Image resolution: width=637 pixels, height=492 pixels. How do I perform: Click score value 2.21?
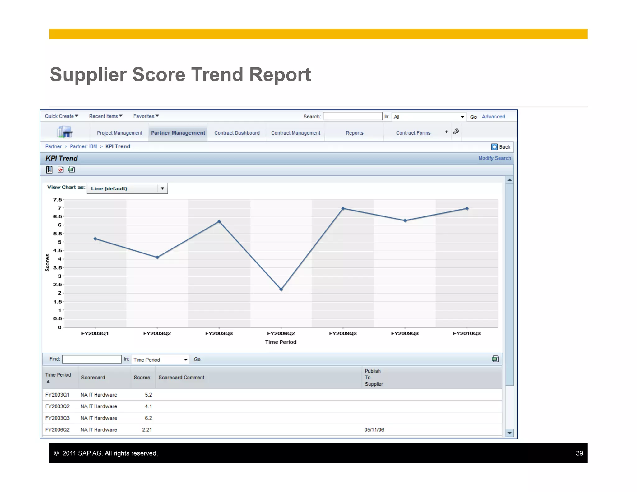[147, 429]
